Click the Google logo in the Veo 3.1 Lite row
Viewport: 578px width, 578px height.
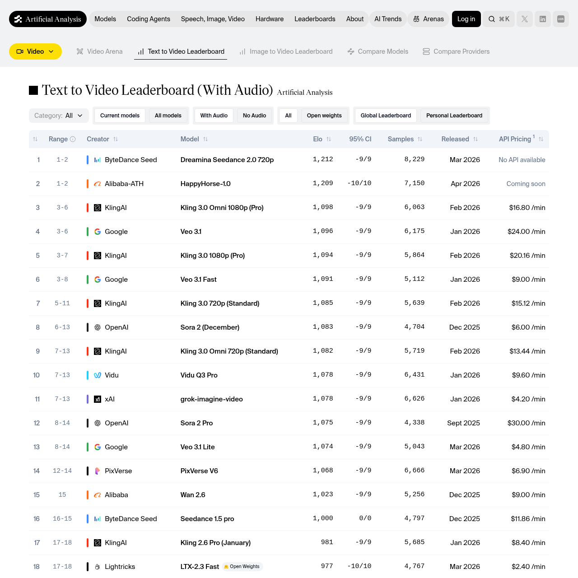coord(98,447)
